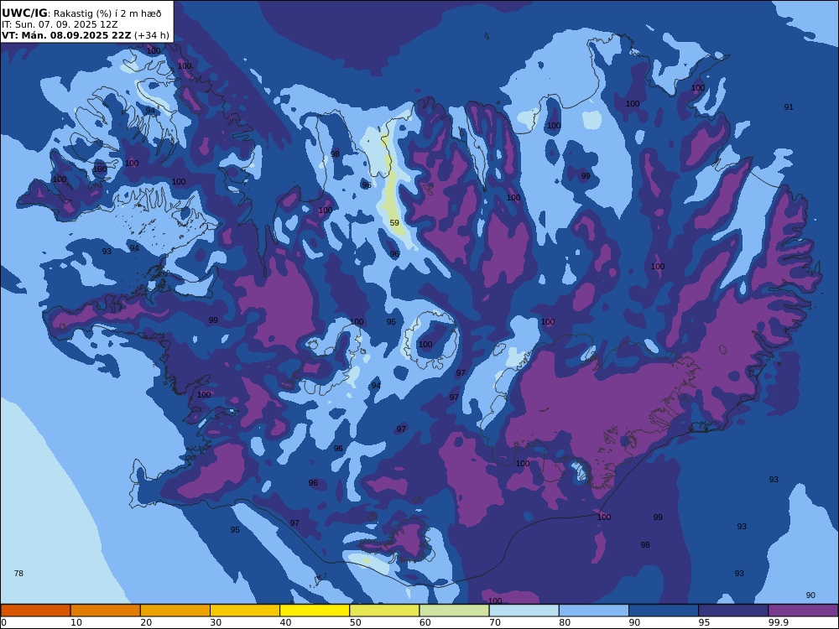Viewport: 839px width, 629px height.
Task: Select the dark navy 95–99.9 legend swatch
Action: [x=733, y=611]
